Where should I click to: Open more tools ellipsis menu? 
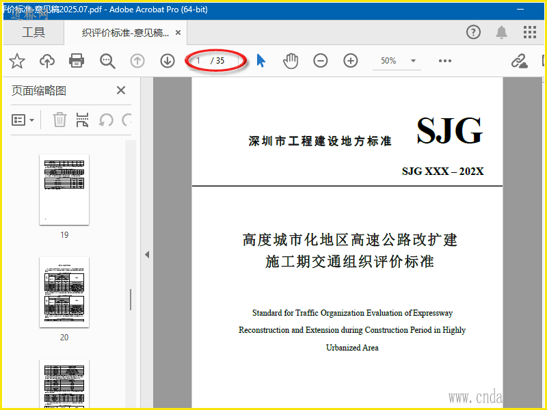click(445, 61)
